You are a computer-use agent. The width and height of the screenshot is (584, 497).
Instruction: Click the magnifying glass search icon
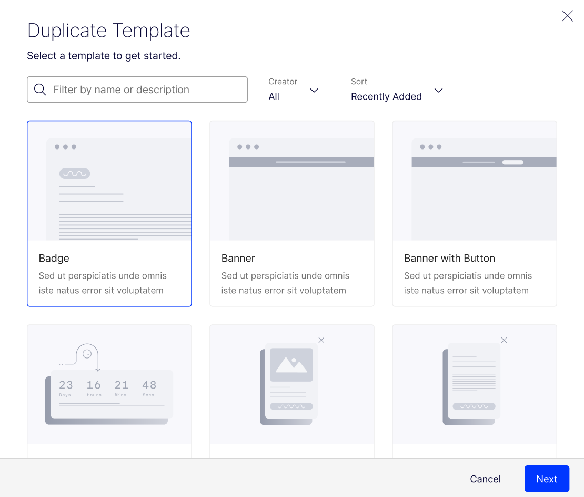tap(40, 90)
